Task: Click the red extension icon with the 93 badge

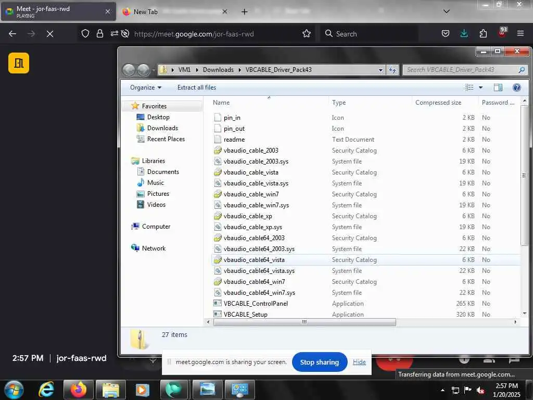Action: click(x=502, y=33)
